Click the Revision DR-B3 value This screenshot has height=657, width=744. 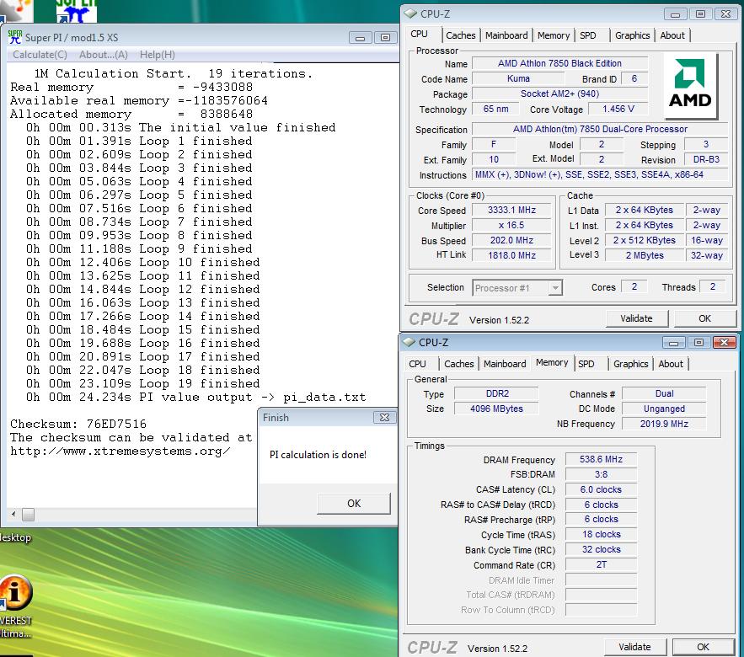coord(706,159)
